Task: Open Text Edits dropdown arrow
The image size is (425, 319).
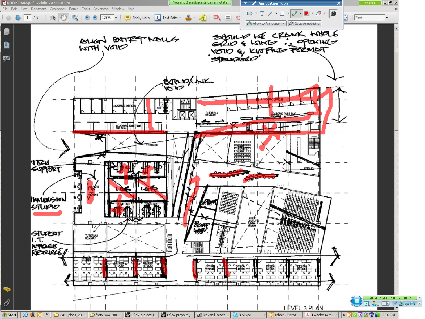Action: (180, 18)
